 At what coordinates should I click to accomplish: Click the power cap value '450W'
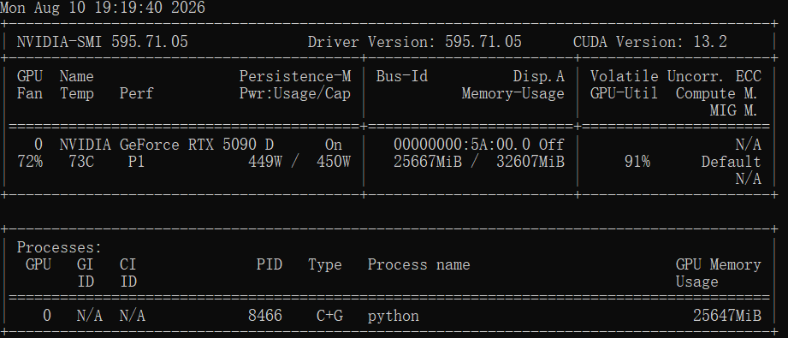[x=333, y=162]
